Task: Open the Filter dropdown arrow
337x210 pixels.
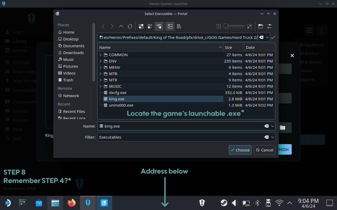Action: [272, 137]
